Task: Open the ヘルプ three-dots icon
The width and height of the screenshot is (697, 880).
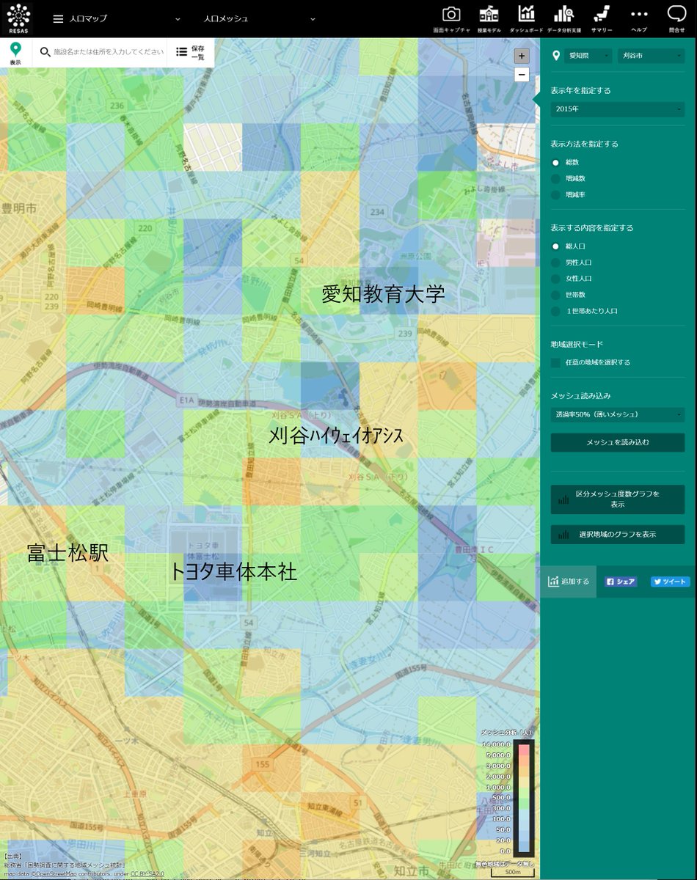Action: tap(639, 14)
